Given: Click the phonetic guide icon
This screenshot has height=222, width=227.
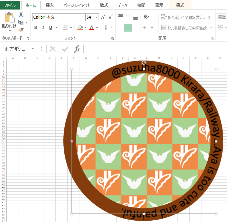Looking at the screenshot, I should pyautogui.click(x=106, y=28).
